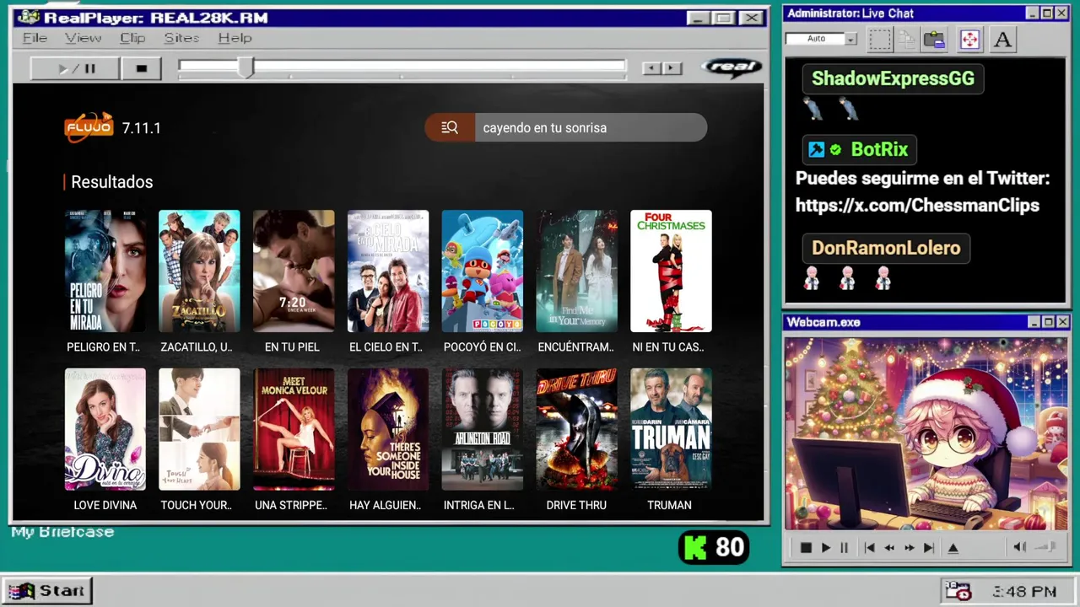Select the Drive Thru poster
Screen dimensions: 1080x607
(x=577, y=429)
